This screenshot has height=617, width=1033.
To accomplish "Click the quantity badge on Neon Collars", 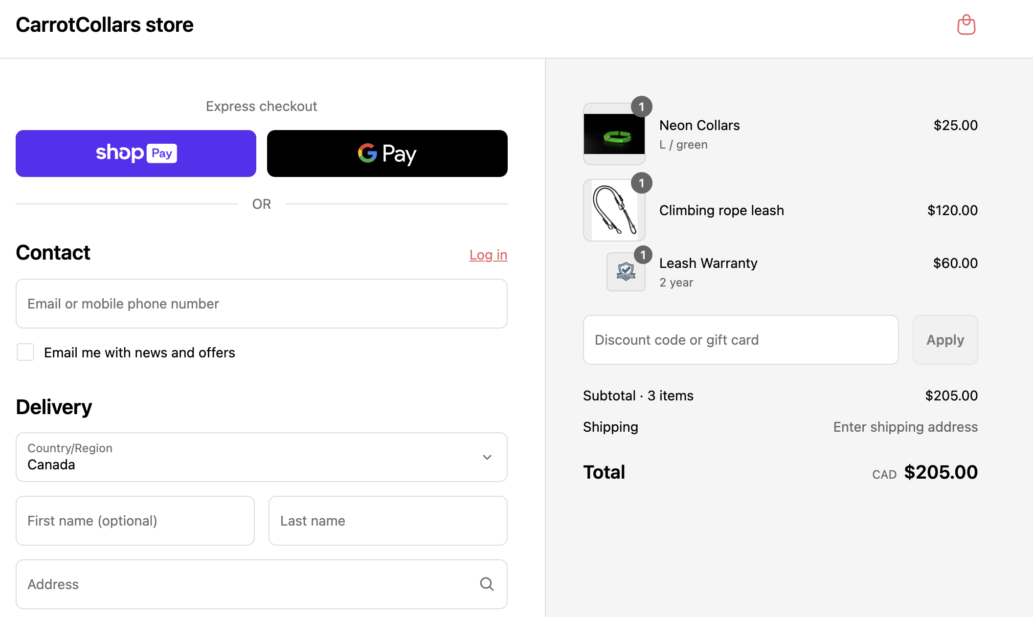I will [641, 107].
